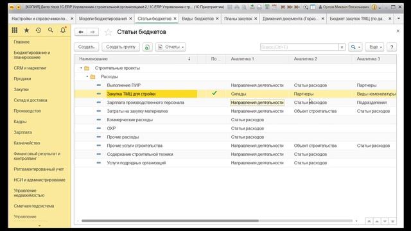Click the M+ memory button

(290, 7)
